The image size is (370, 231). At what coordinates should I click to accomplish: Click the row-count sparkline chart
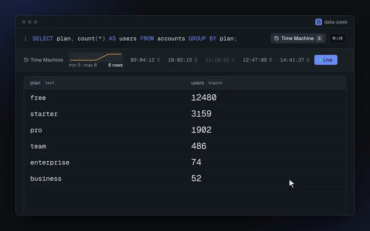[x=96, y=57]
